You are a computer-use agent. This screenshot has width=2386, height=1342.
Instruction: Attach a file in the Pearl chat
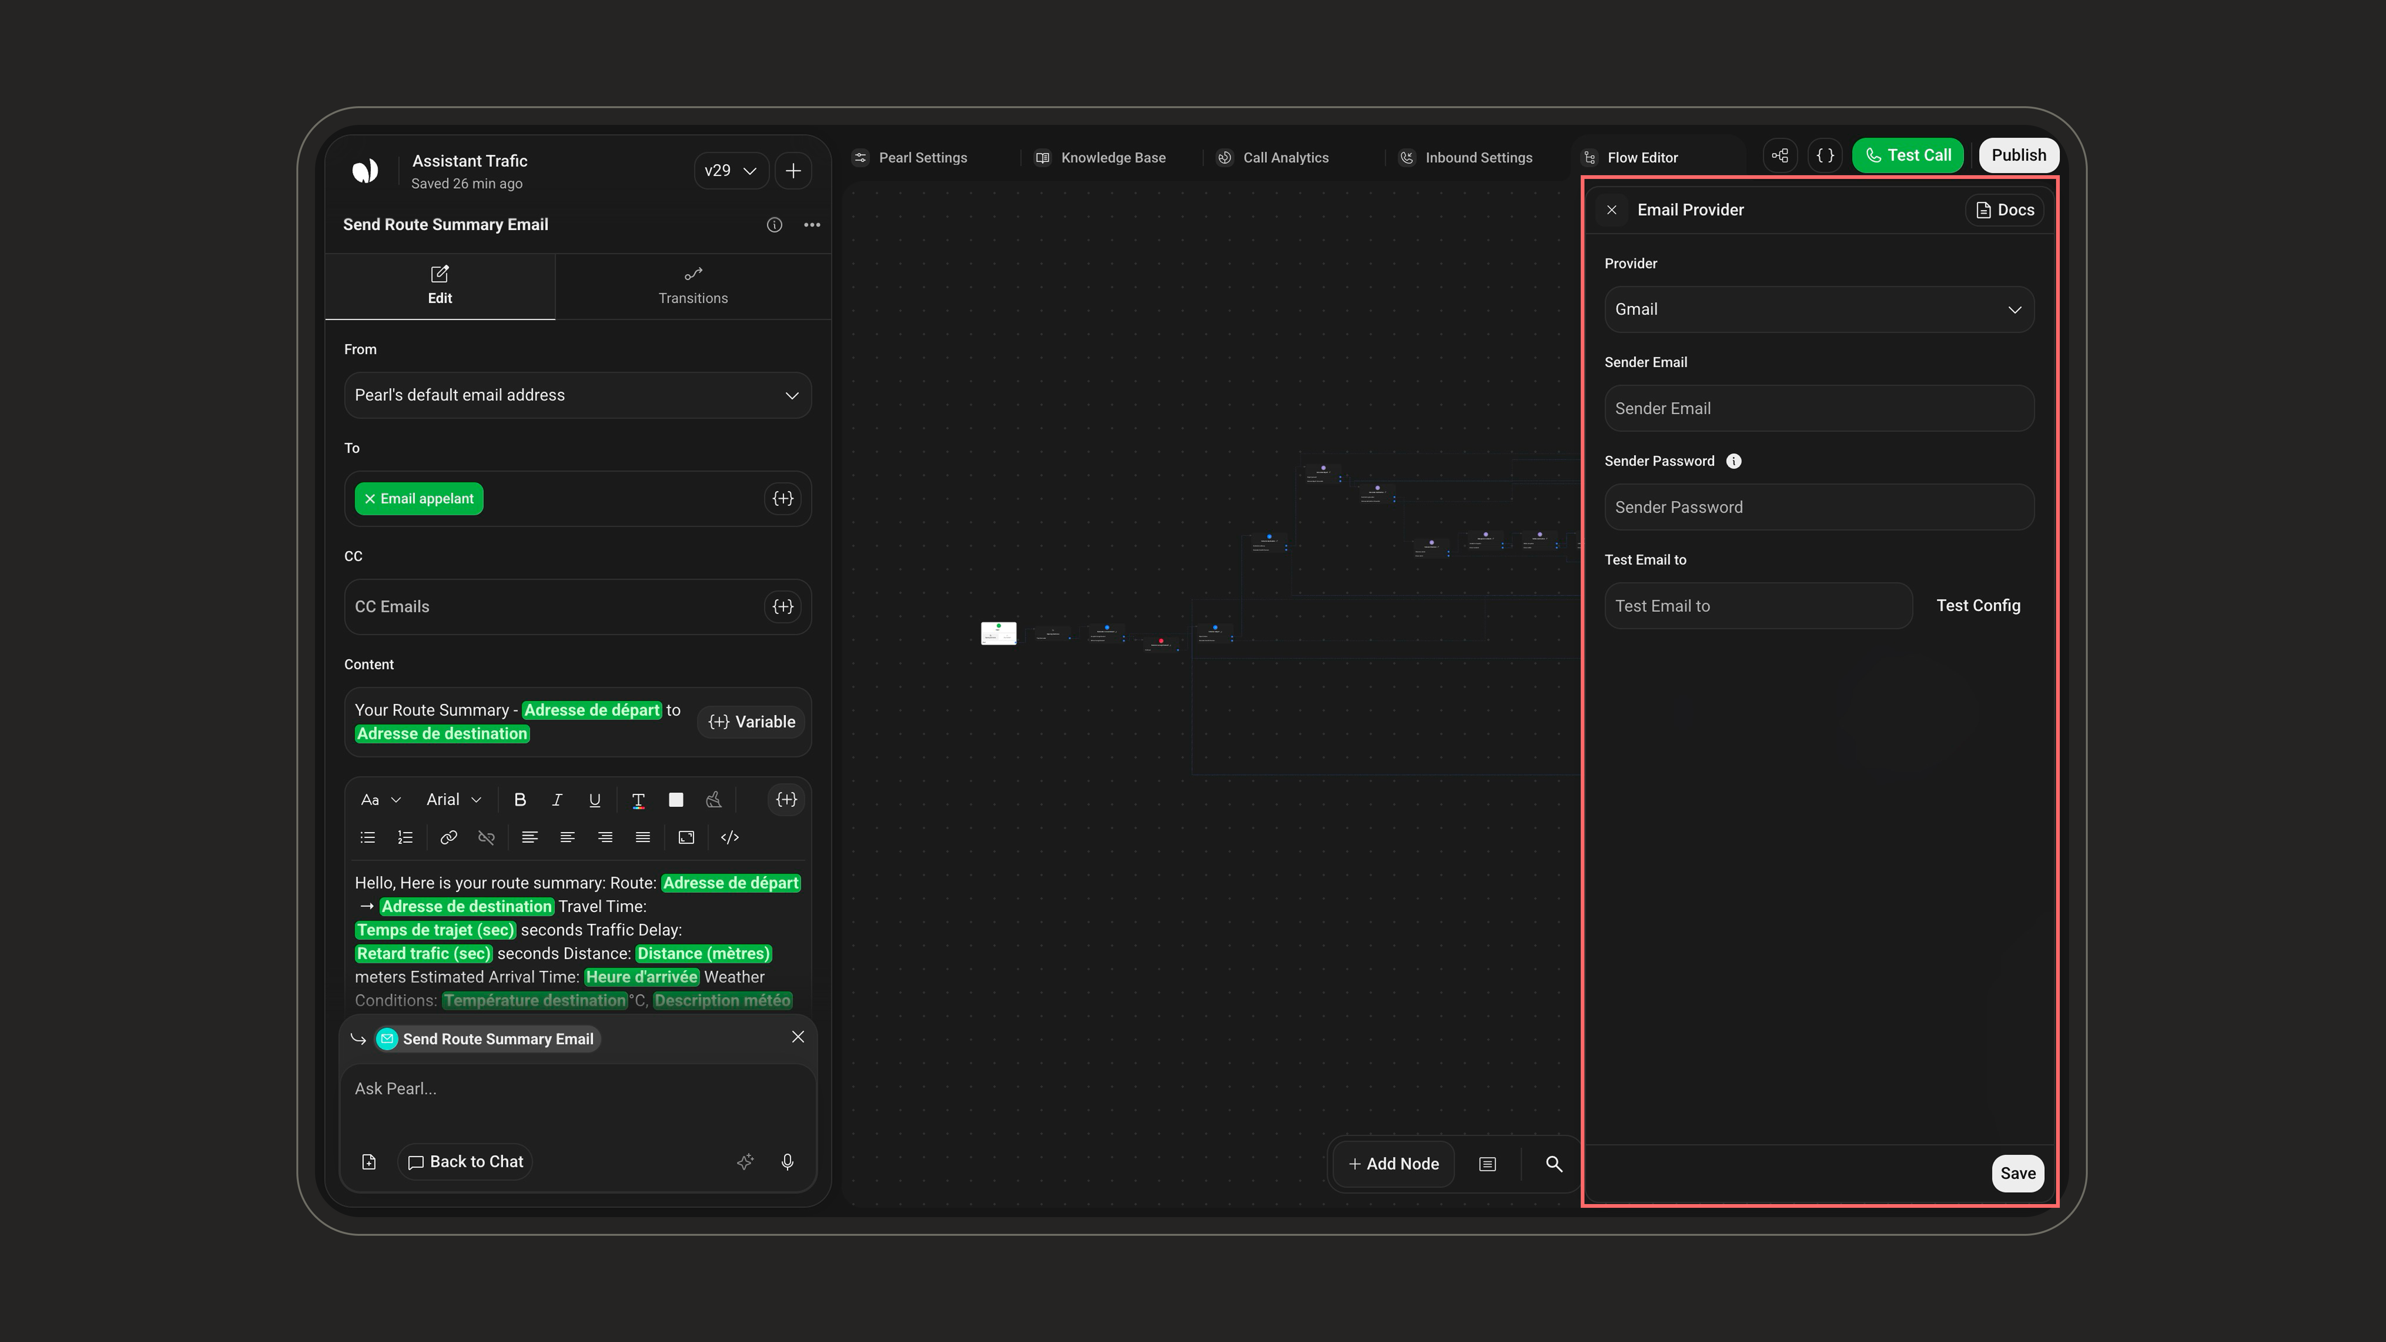[369, 1162]
